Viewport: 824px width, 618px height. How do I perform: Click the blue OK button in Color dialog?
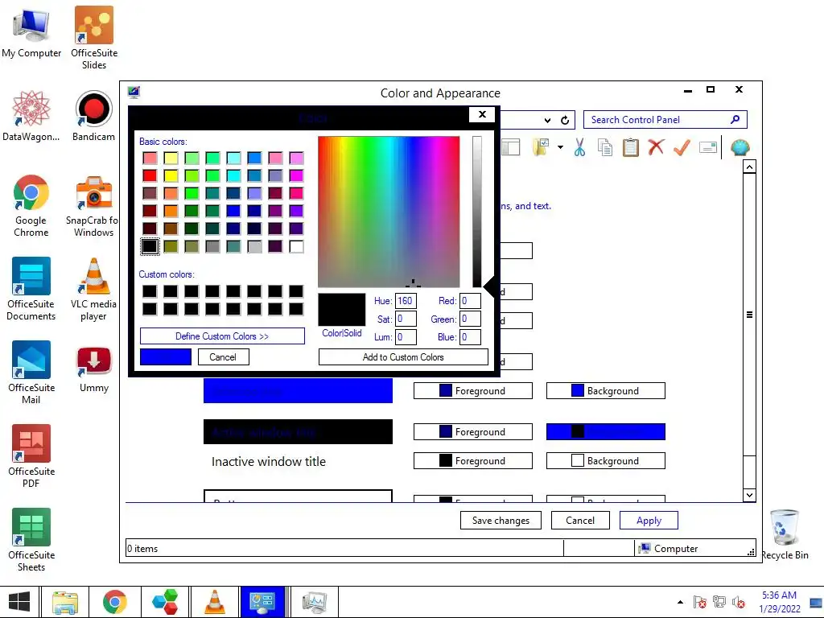tap(166, 357)
